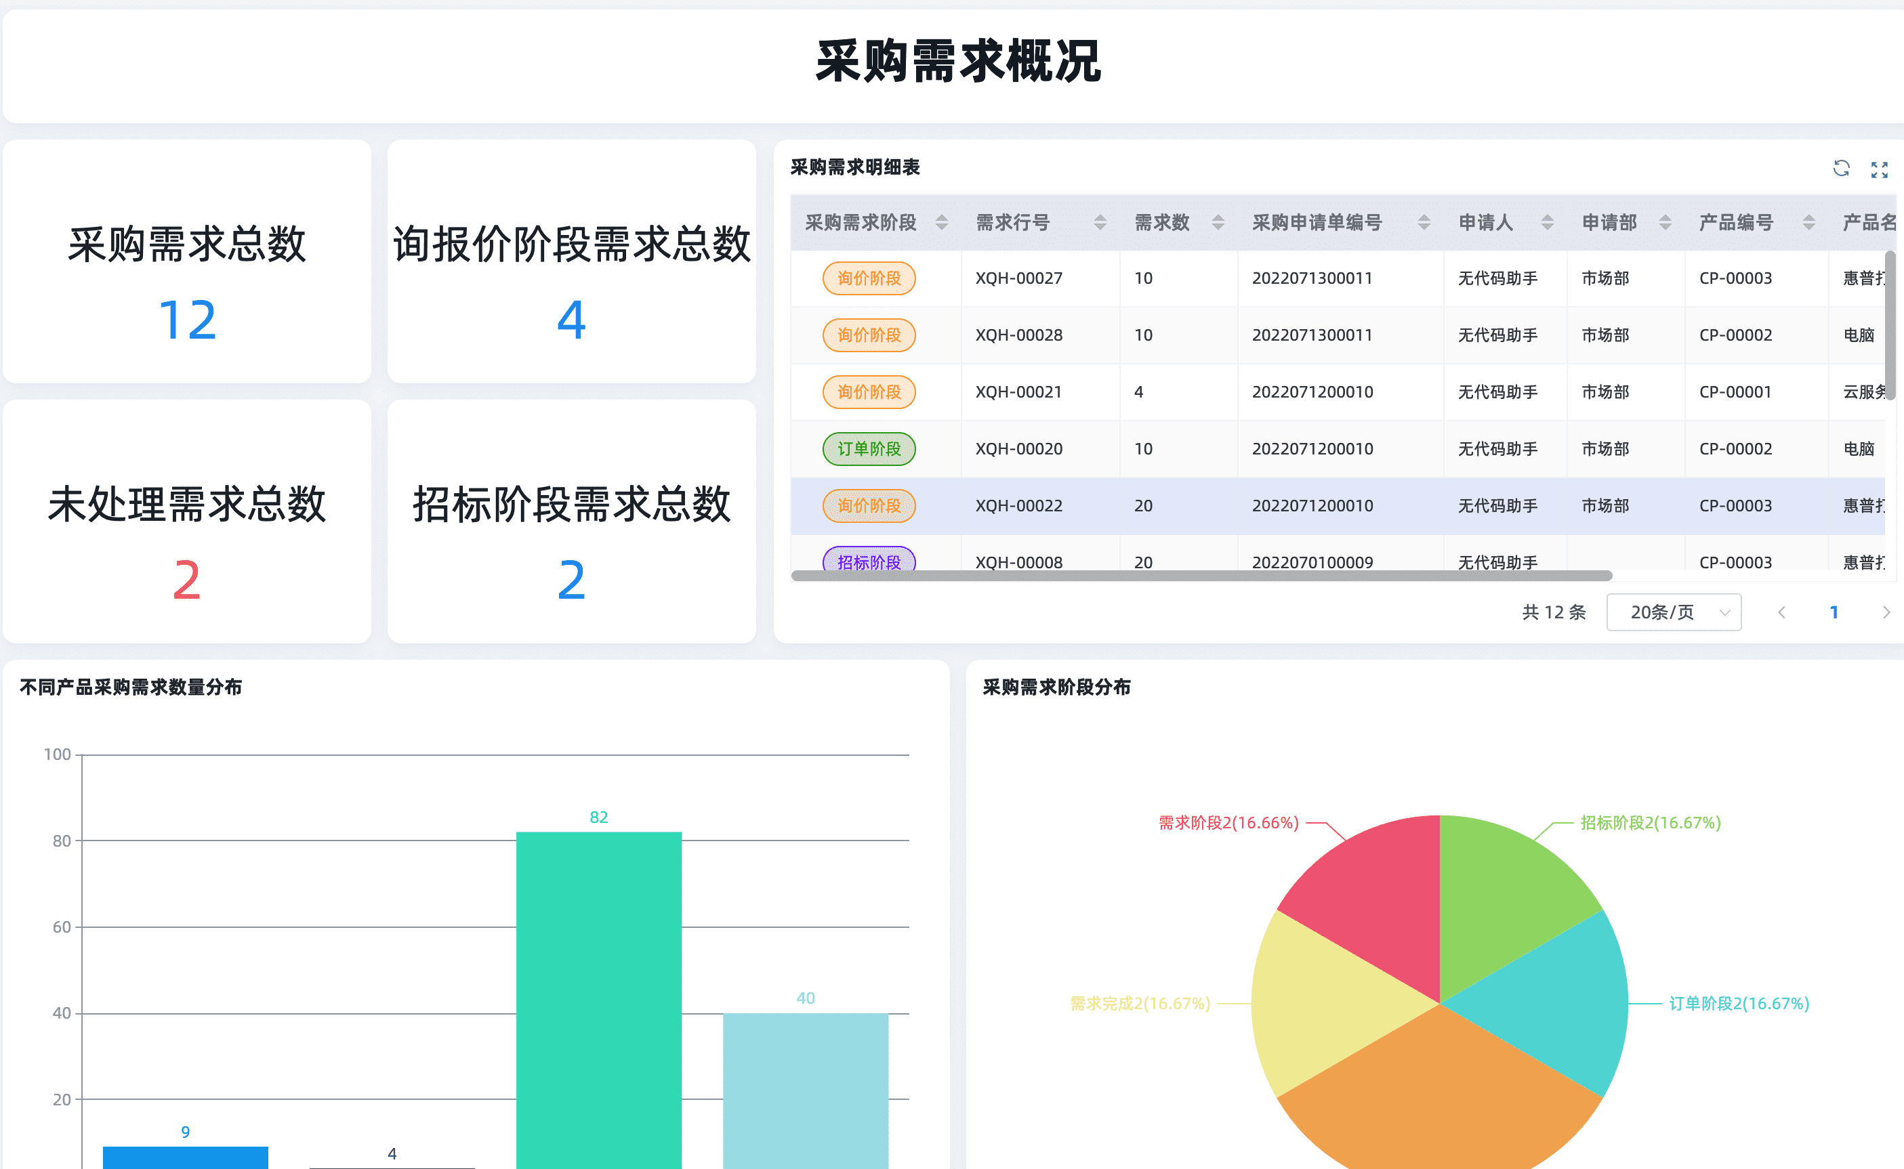Sort by 申请人 column arrows

click(x=1548, y=223)
